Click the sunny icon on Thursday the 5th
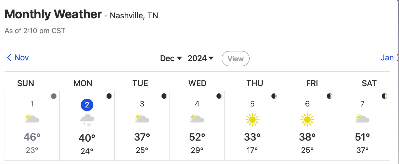Viewport: 399px width, 164px height. [x=252, y=119]
